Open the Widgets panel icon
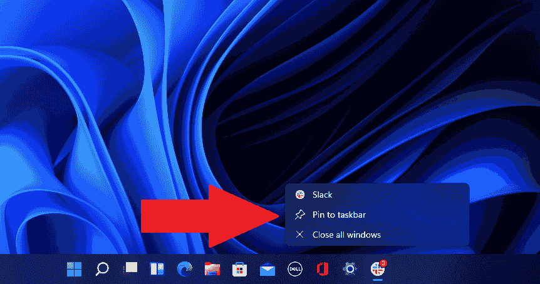The image size is (540, 284). [157, 269]
